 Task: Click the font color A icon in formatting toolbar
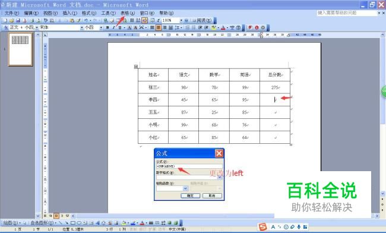click(x=223, y=27)
